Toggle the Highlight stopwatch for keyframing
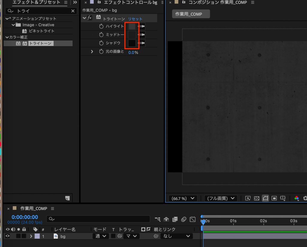The height and width of the screenshot is (247, 307). click(x=101, y=26)
